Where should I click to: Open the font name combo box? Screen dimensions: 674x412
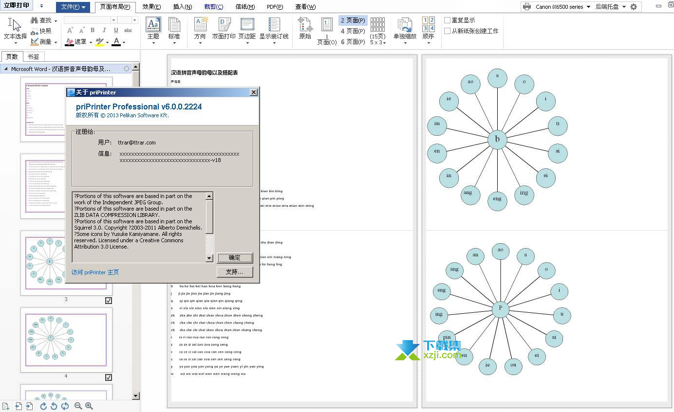click(90, 20)
